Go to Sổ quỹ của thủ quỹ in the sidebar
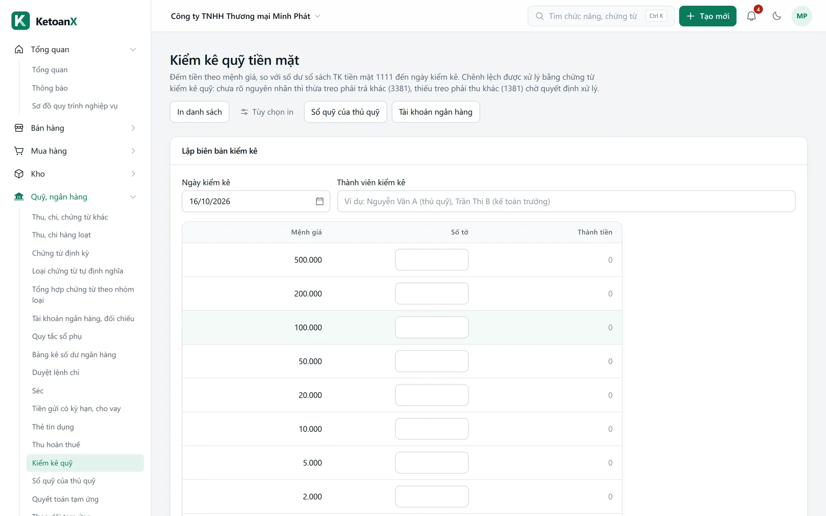Screen dimensions: 826x516 pos(64,481)
